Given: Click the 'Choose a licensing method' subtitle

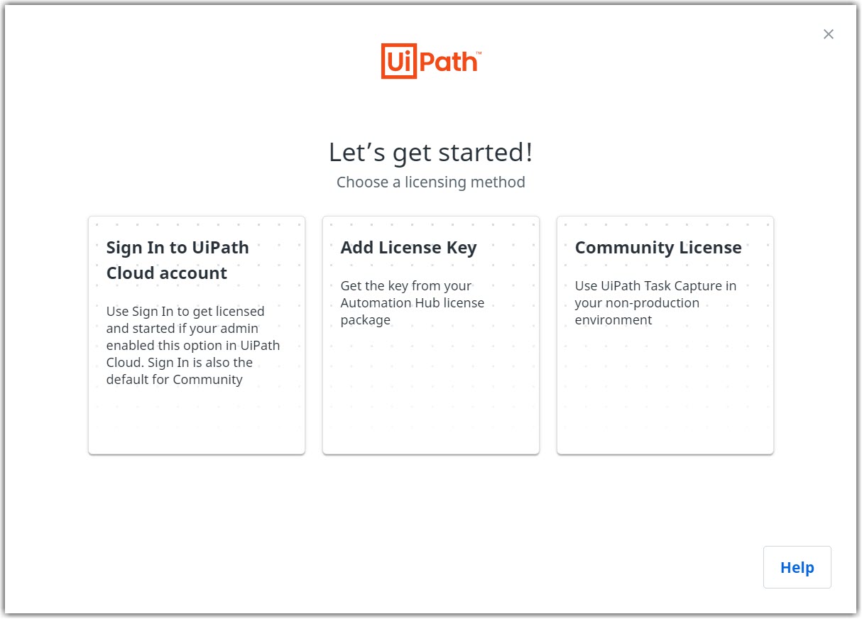Looking at the screenshot, I should pos(431,182).
